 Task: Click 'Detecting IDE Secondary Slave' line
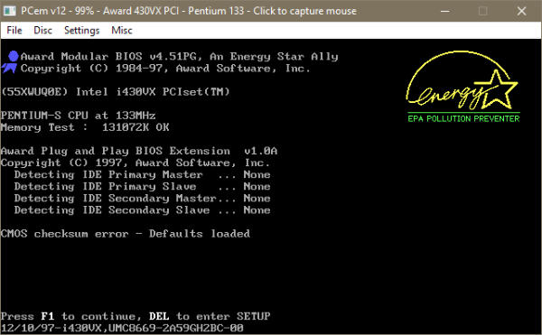(x=142, y=210)
